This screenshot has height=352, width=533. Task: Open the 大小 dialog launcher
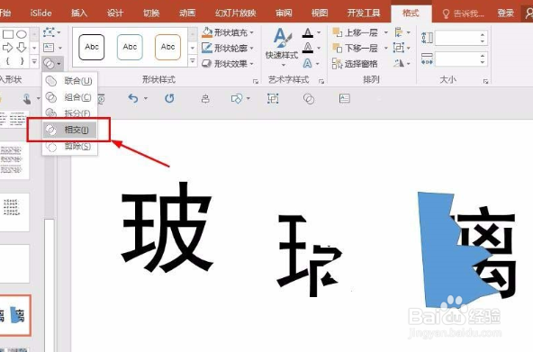(486, 81)
